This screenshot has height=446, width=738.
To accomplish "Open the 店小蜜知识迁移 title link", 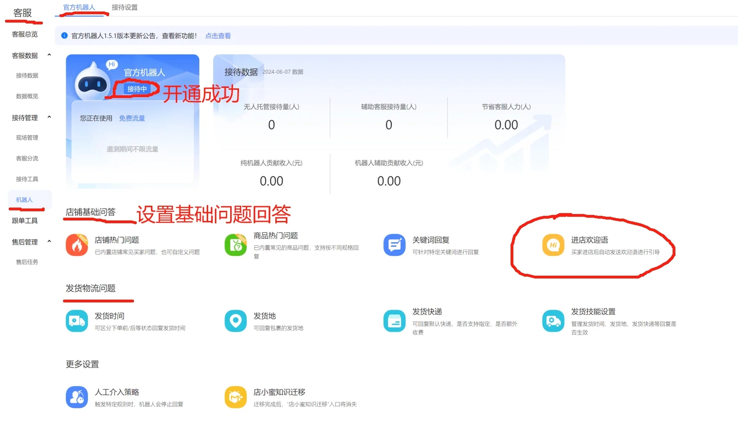I will (x=279, y=392).
